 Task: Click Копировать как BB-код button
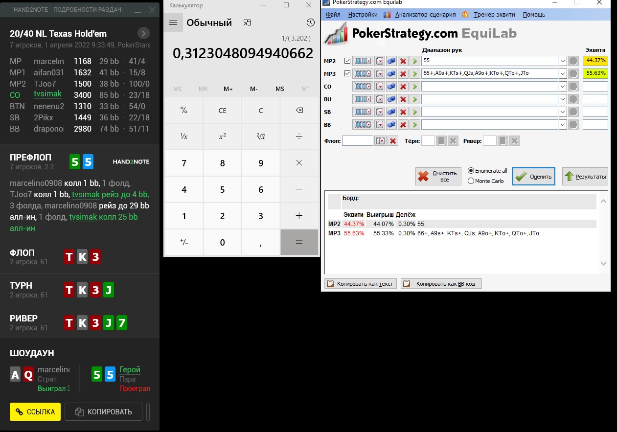tap(441, 283)
